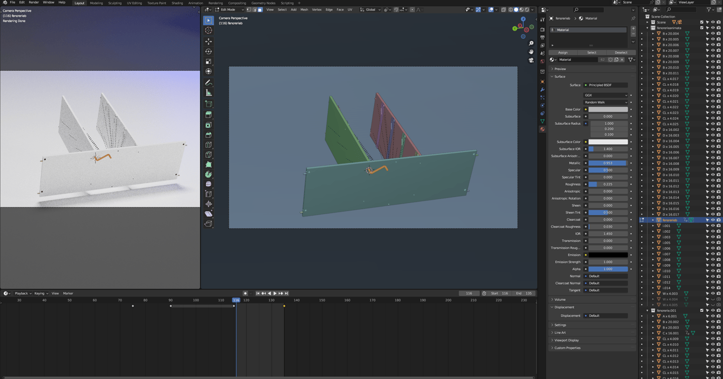Click the Deselect material button
The width and height of the screenshot is (723, 379).
click(621, 52)
